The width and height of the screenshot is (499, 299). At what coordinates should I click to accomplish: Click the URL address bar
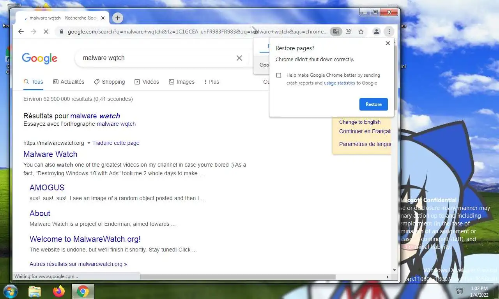[x=197, y=32]
